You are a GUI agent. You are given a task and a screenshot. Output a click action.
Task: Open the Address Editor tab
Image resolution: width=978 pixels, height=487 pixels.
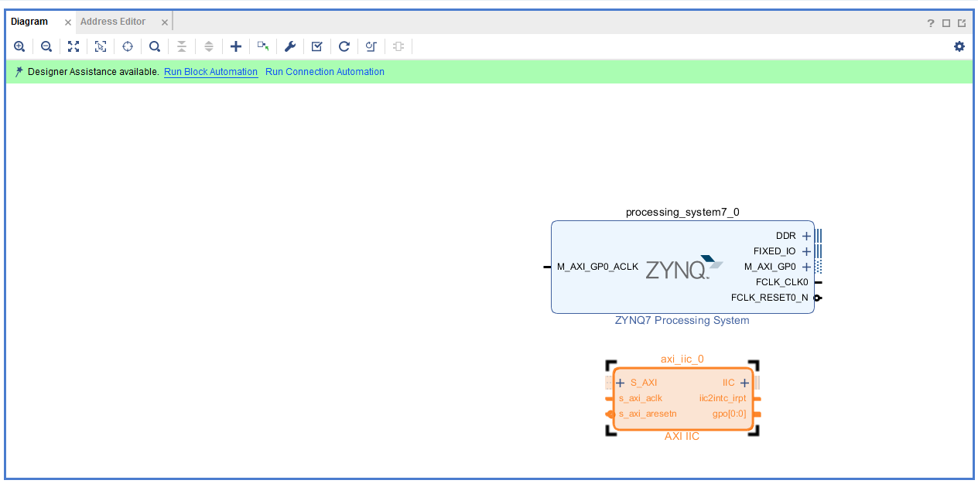(113, 22)
